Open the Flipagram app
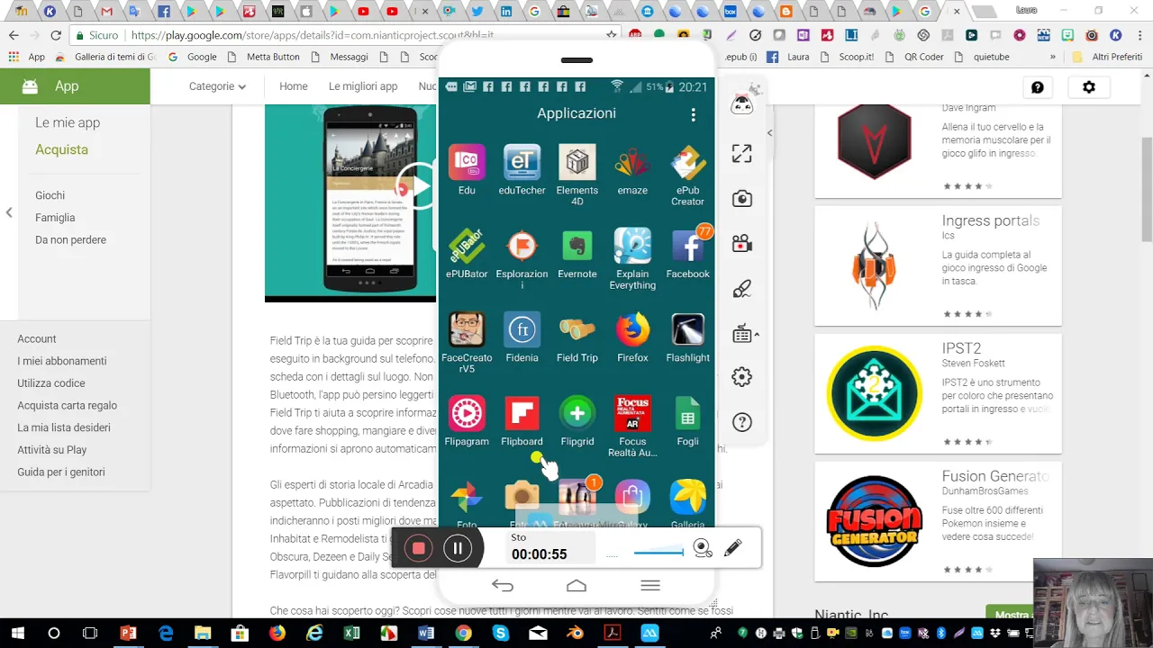1153x648 pixels. pyautogui.click(x=467, y=413)
